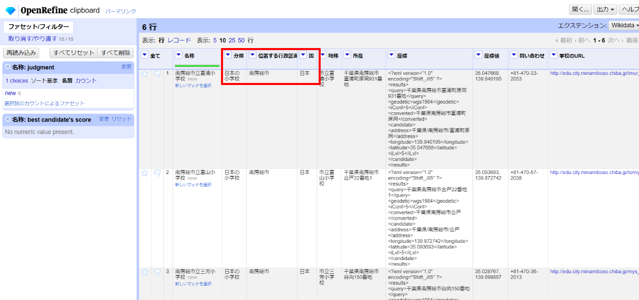This screenshot has width=639, height=300.
Task: Open the 分類 column dropdown menu
Action: click(228, 55)
